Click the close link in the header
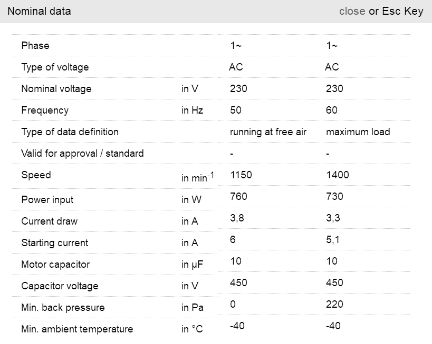 click(x=352, y=11)
